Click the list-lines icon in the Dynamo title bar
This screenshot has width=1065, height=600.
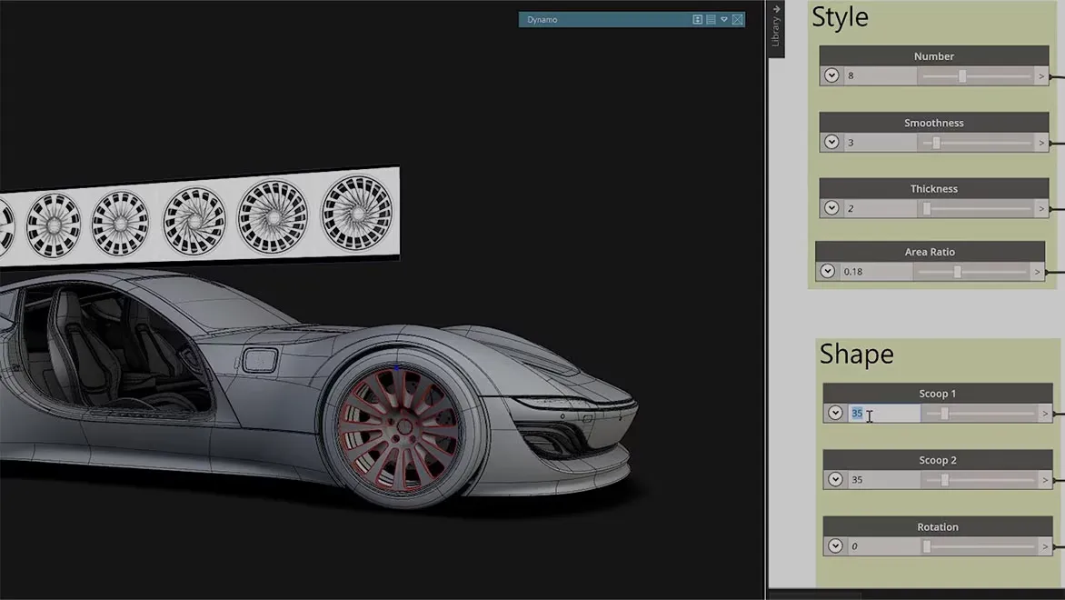click(711, 19)
